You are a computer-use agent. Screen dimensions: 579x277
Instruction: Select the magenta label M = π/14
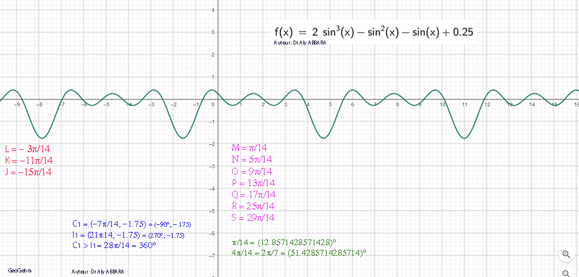pyautogui.click(x=250, y=148)
